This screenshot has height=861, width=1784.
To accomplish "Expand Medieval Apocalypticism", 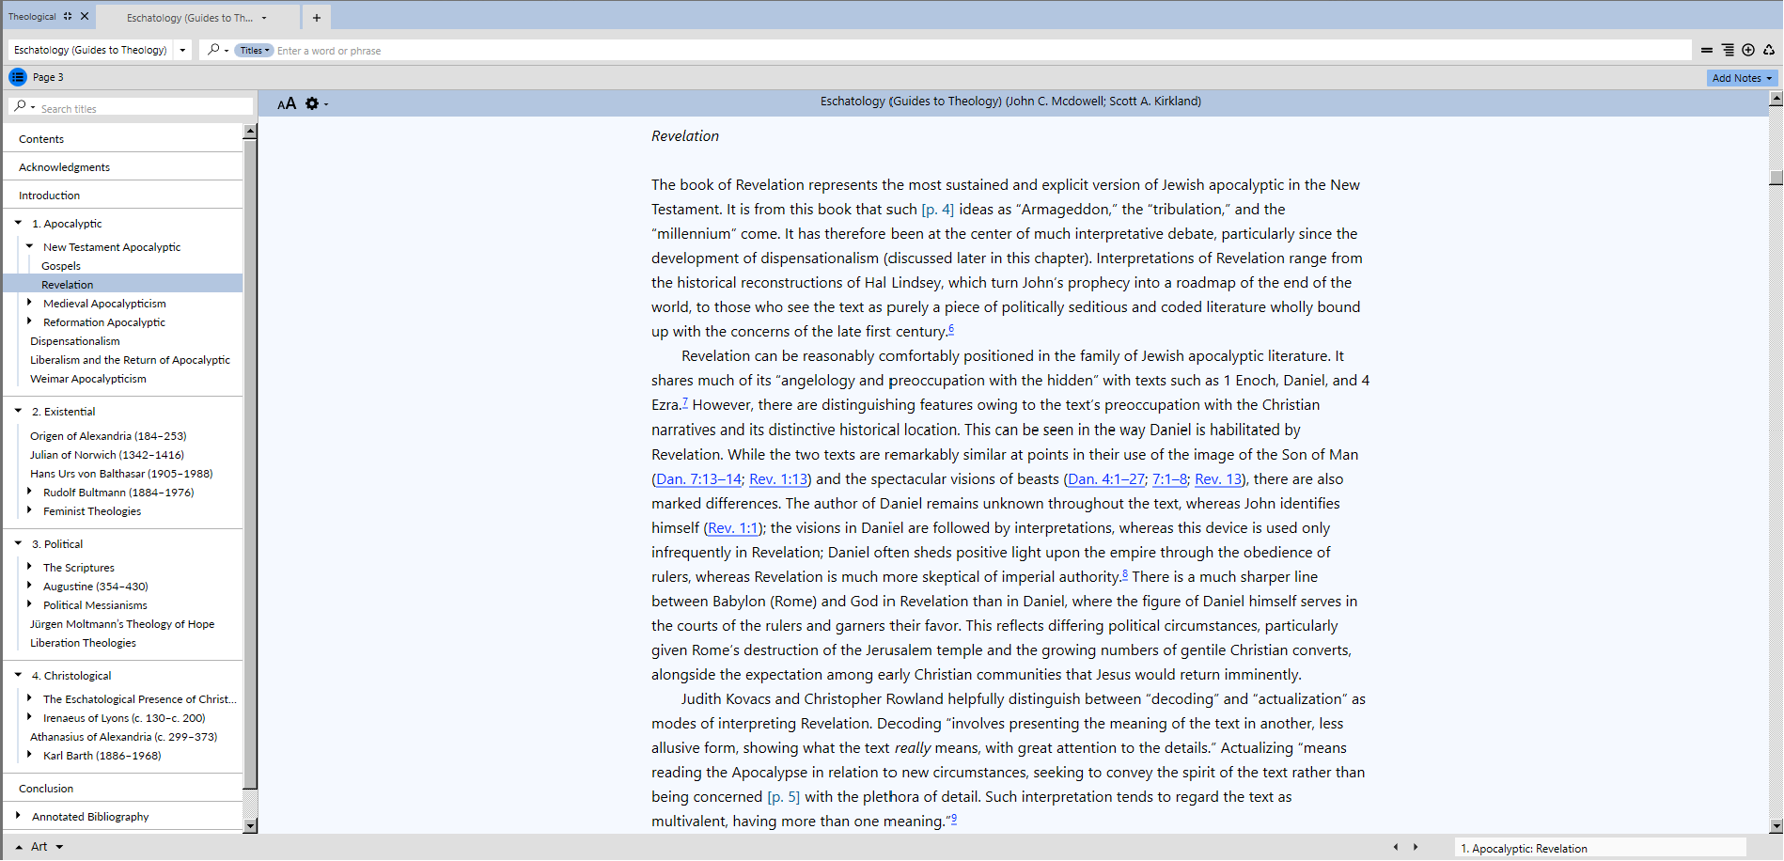I will coord(29,303).
